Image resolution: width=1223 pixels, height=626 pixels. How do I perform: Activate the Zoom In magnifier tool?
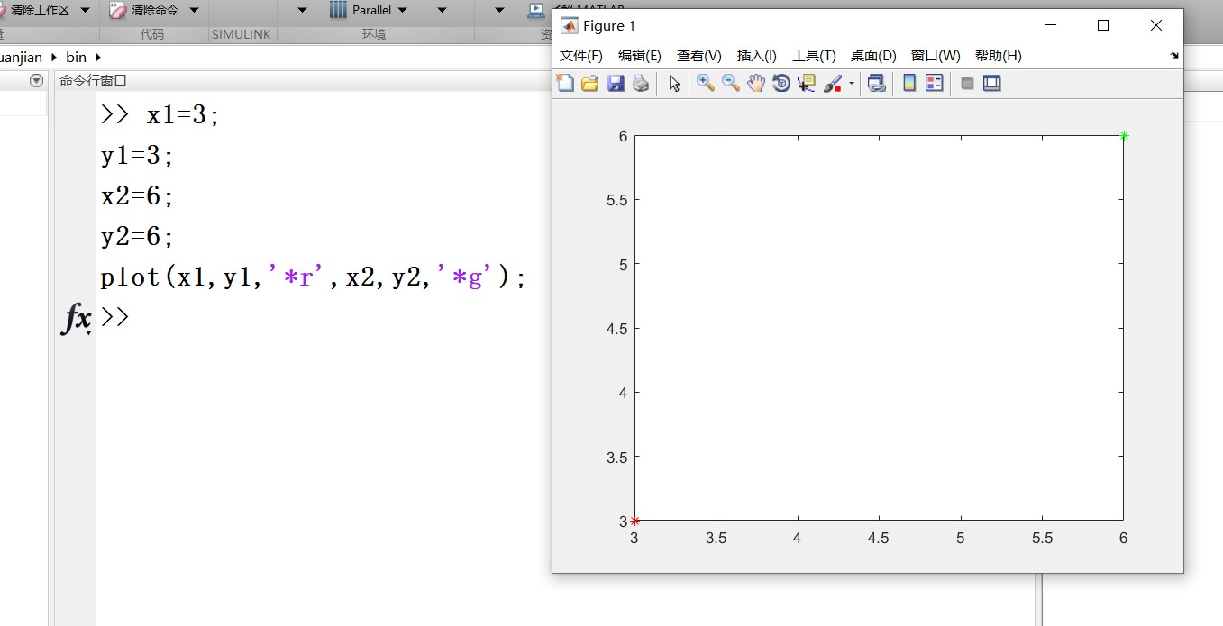[706, 84]
